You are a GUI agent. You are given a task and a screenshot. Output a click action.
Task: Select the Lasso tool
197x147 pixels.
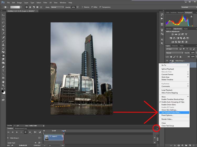[x=3, y=23]
